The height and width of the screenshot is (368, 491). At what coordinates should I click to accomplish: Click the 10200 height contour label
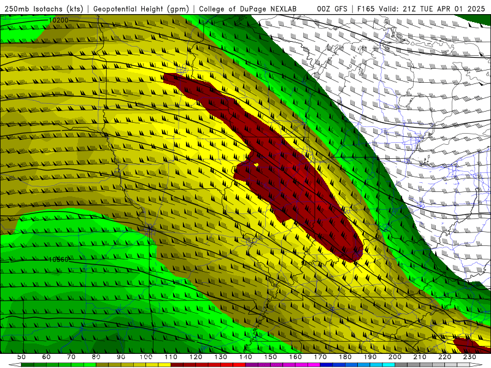[x=58, y=20]
